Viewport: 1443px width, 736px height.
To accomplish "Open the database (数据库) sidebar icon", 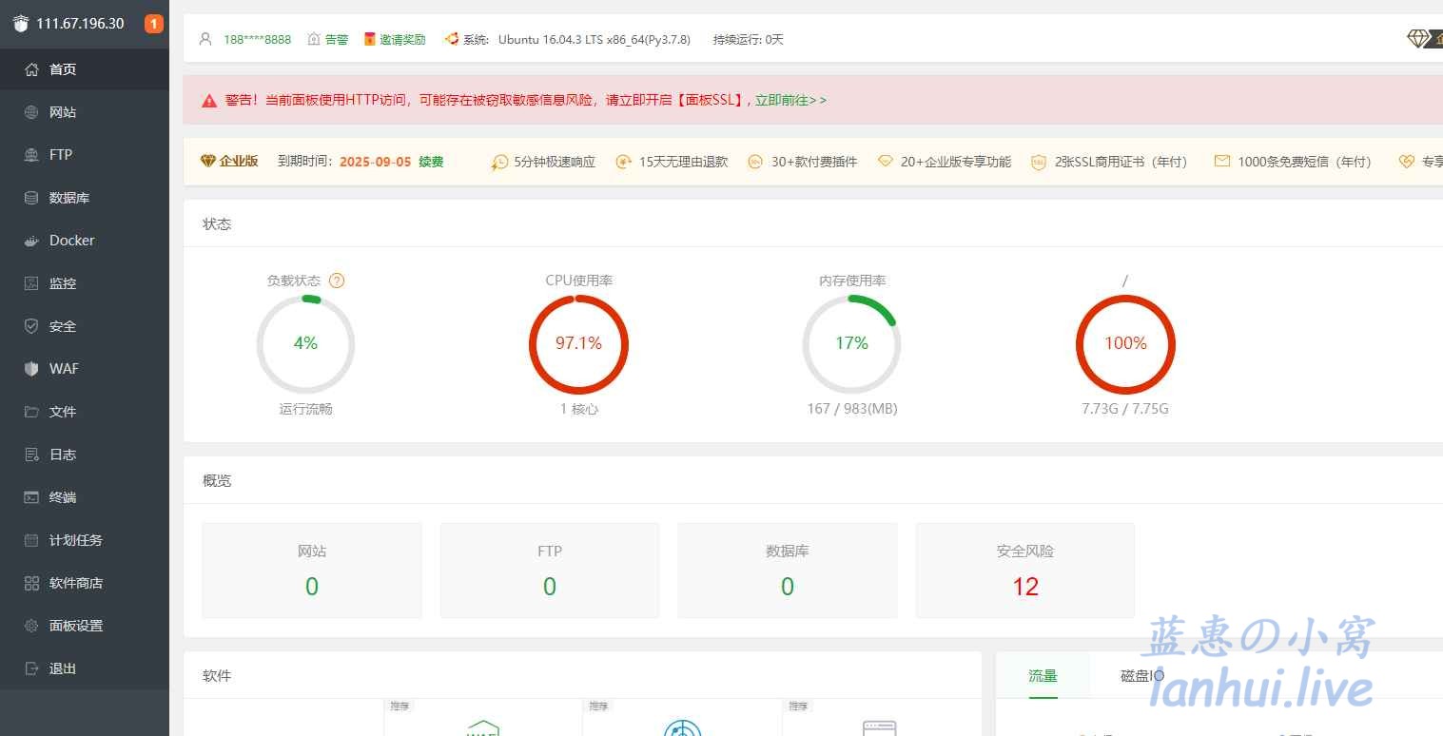I will click(x=31, y=198).
